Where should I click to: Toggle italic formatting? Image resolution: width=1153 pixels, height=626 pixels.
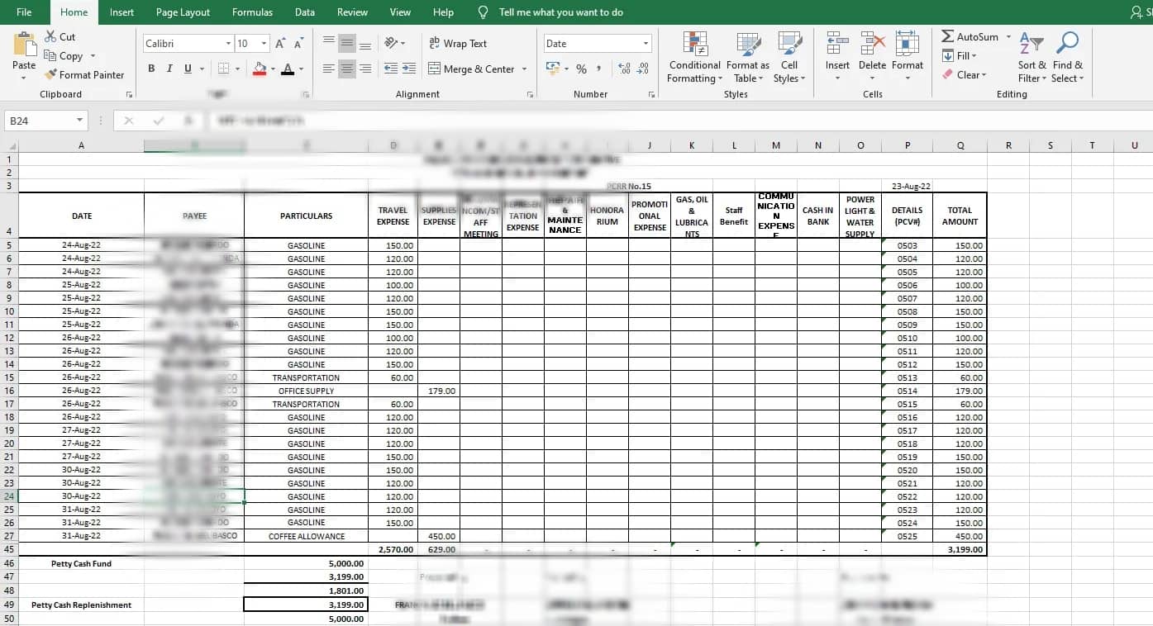tap(169, 69)
